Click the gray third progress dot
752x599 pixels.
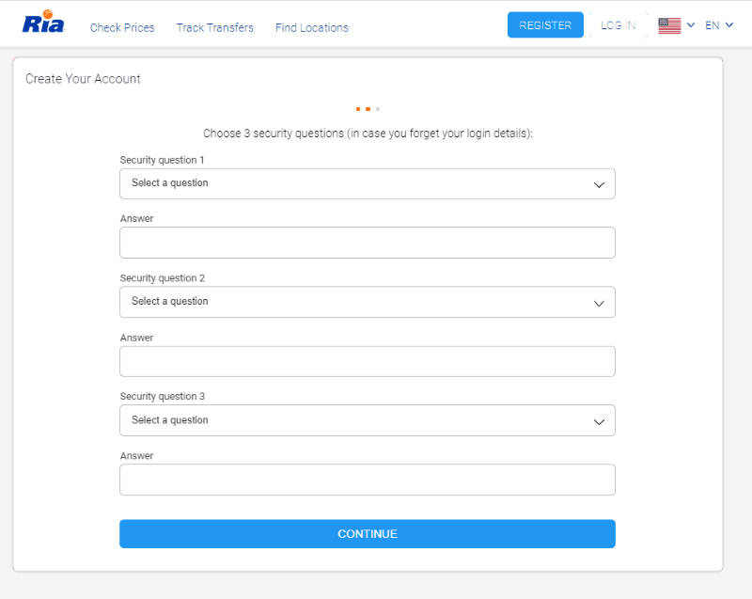click(x=378, y=109)
